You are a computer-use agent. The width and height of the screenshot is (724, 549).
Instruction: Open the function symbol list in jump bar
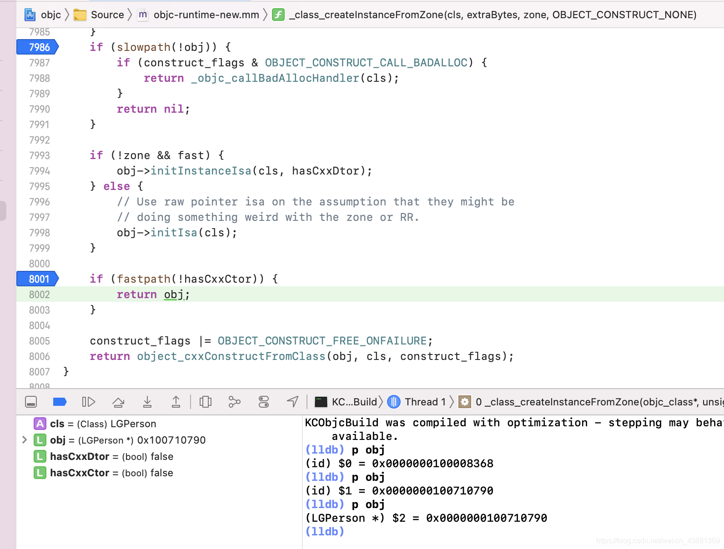pos(493,15)
